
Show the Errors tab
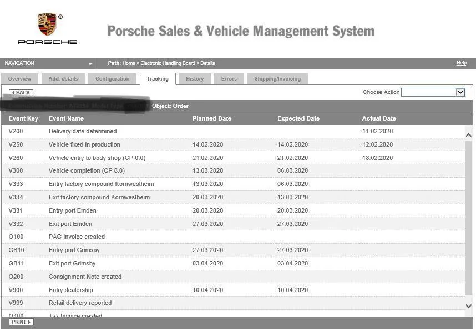(x=229, y=79)
